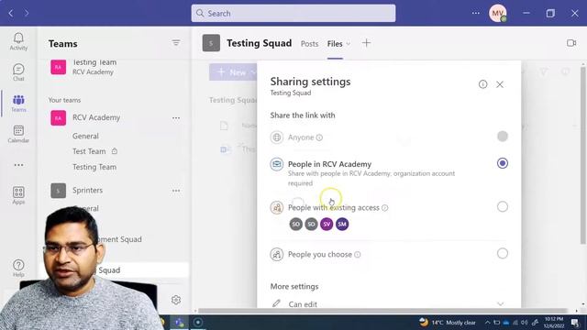Switch to the Files tab
The image size is (587, 330).
pyautogui.click(x=335, y=44)
